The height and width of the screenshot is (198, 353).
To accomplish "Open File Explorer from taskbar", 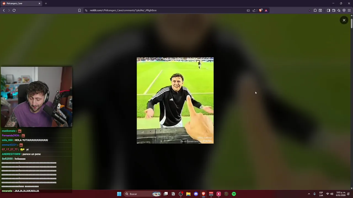I will [x=188, y=194].
